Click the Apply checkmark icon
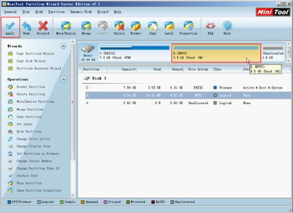The image size is (293, 213). tap(10, 25)
